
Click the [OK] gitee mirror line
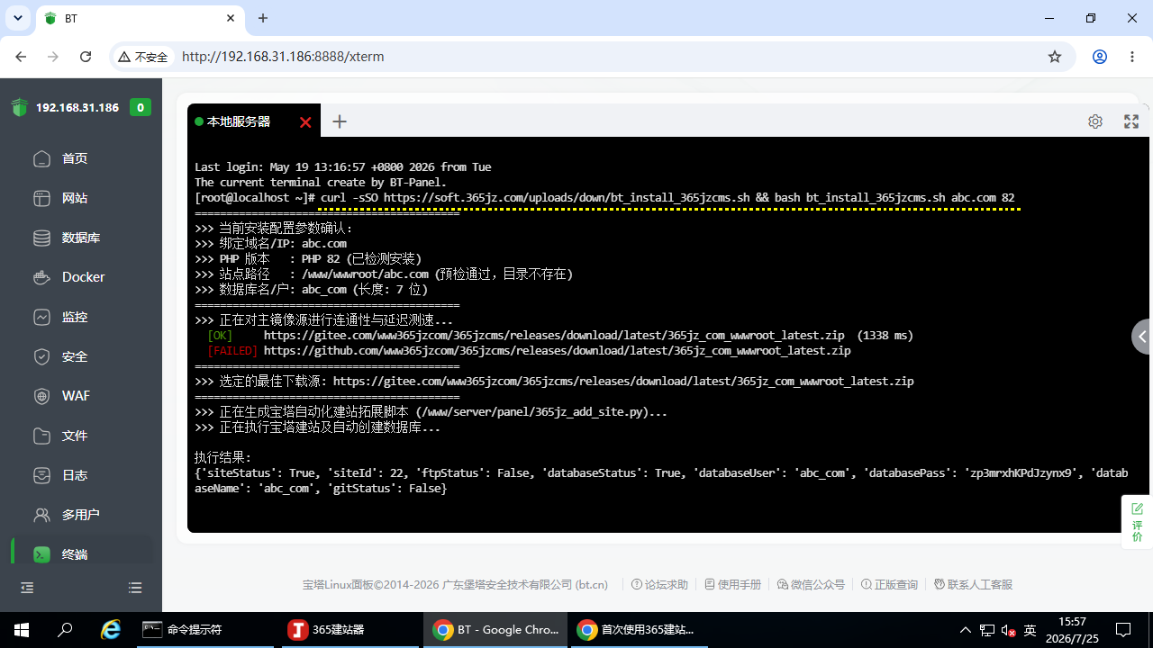[560, 336]
